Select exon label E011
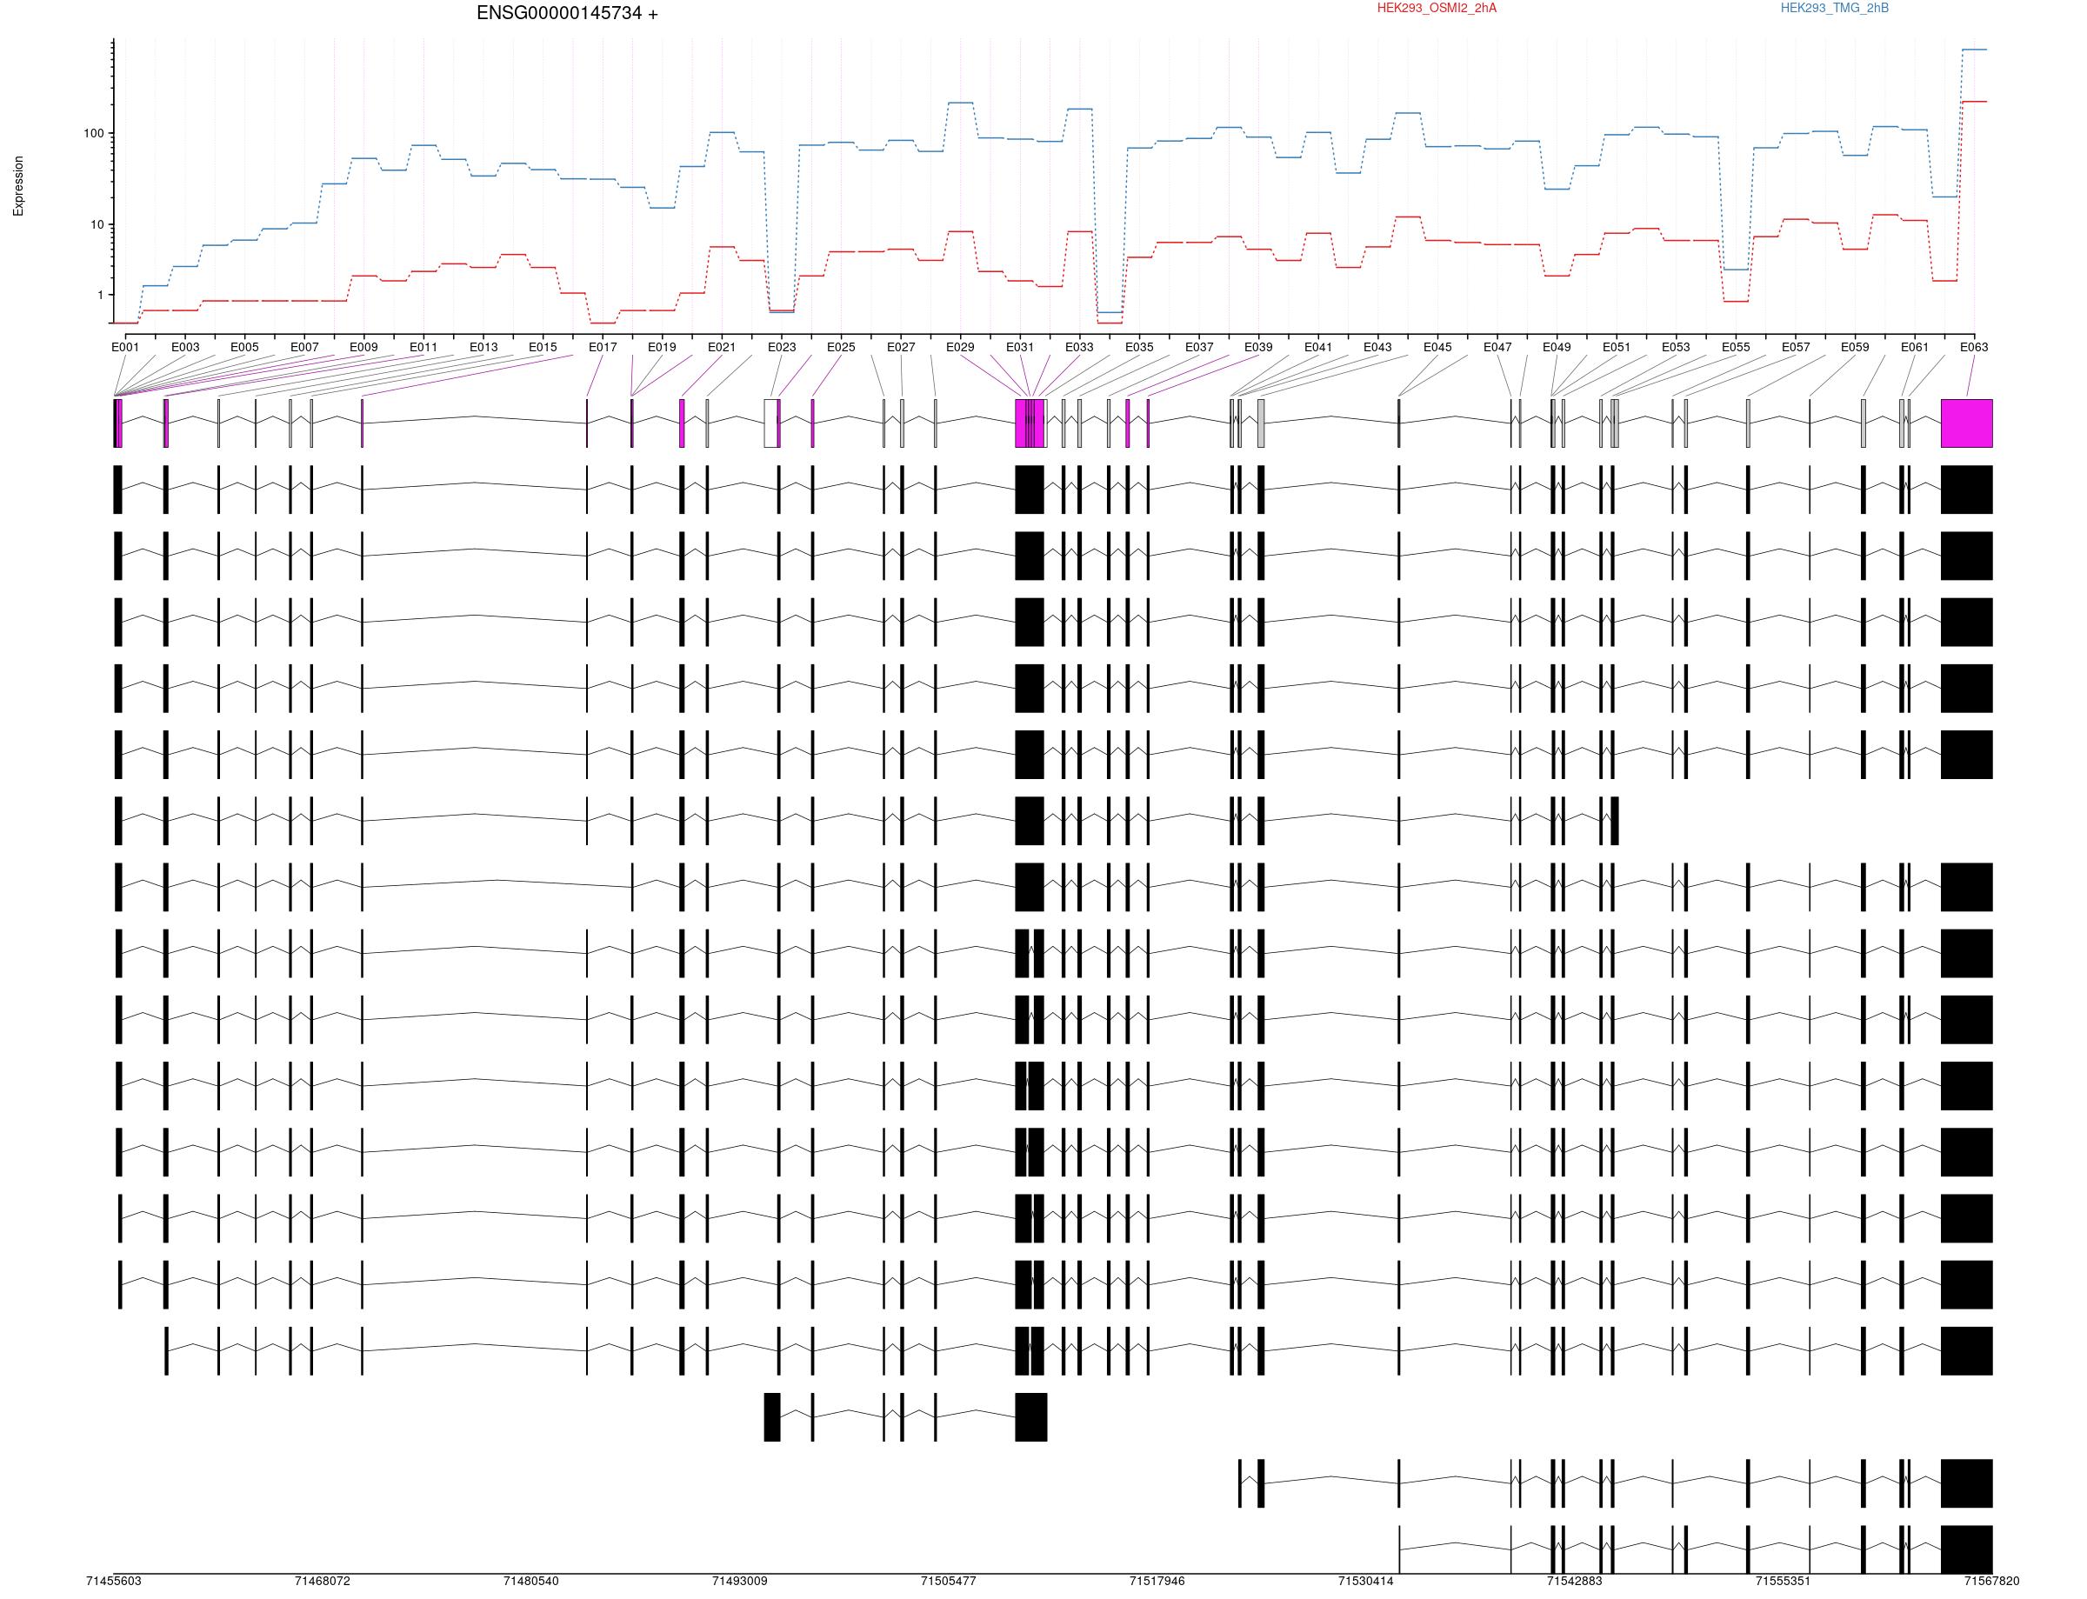Image resolution: width=2087 pixels, height=1599 pixels. tap(423, 348)
